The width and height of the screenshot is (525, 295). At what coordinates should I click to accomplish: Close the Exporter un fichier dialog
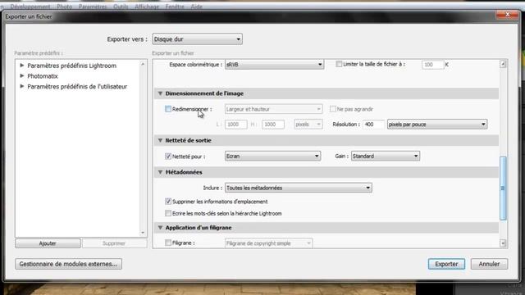click(x=507, y=14)
